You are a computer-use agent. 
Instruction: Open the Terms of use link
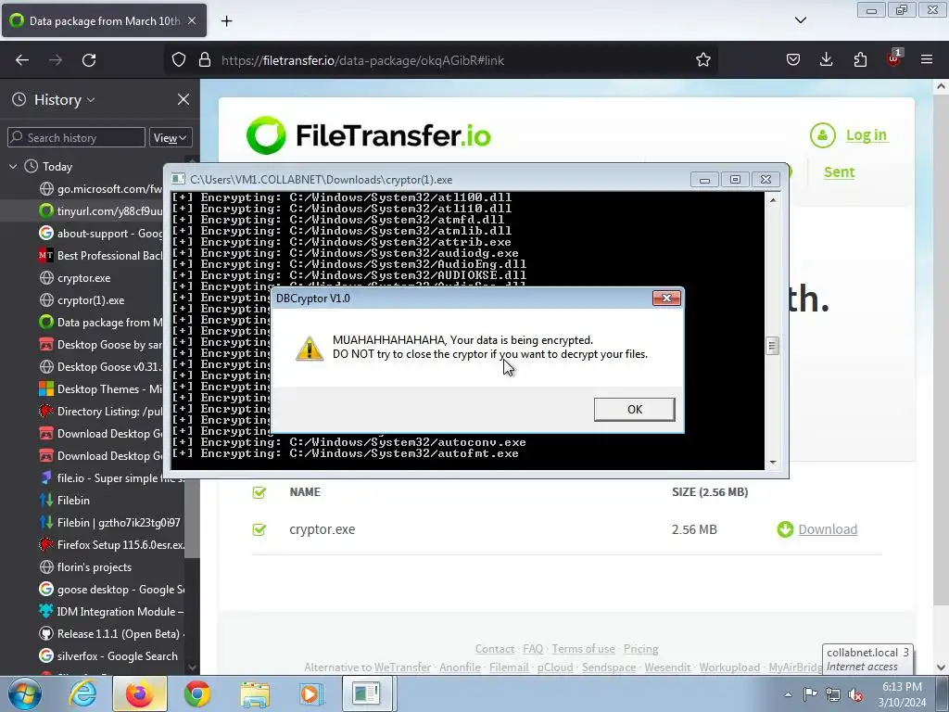[584, 649]
